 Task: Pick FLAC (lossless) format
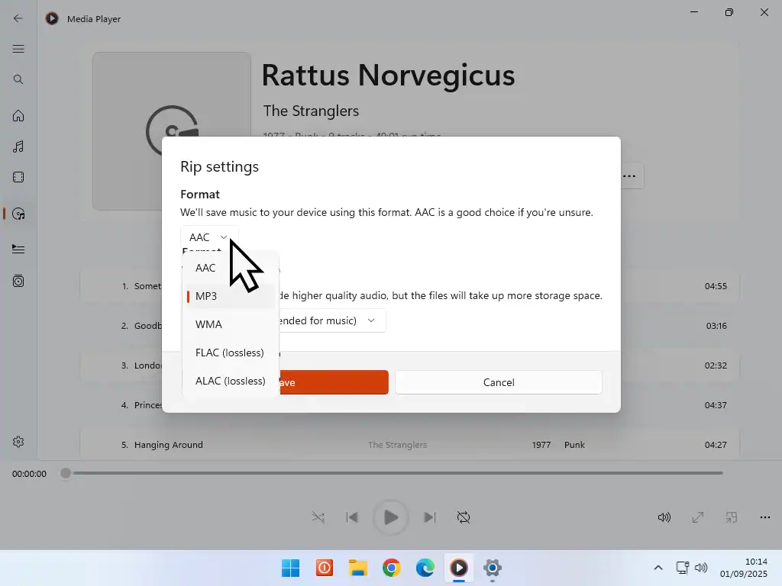click(229, 353)
